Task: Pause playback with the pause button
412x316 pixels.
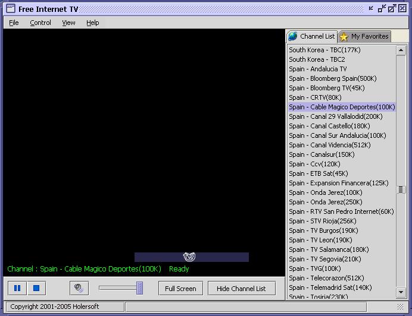Action: [x=17, y=288]
